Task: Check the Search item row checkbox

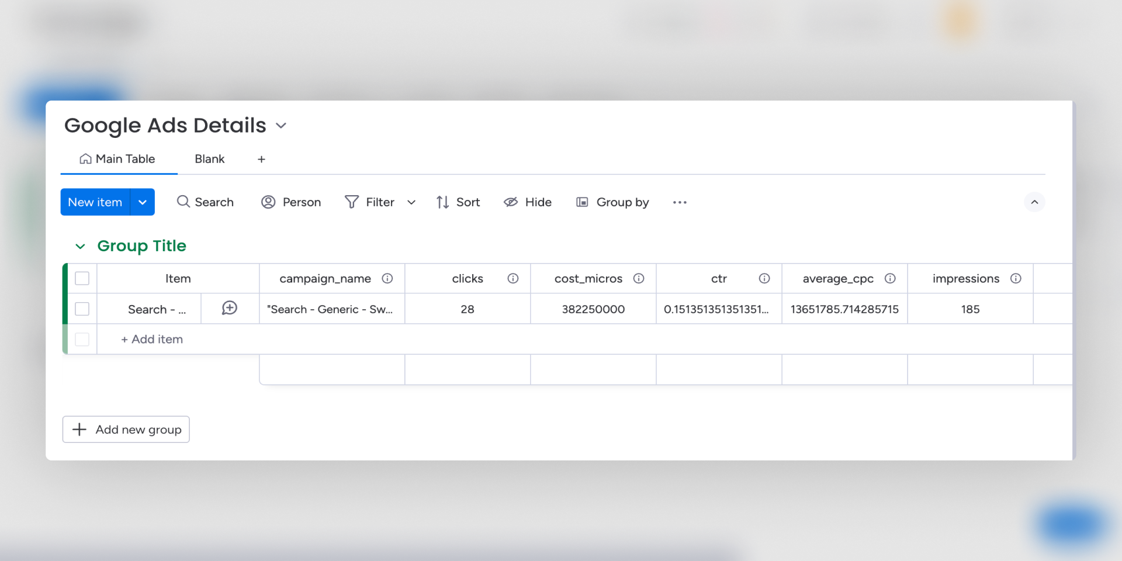Action: 82,309
